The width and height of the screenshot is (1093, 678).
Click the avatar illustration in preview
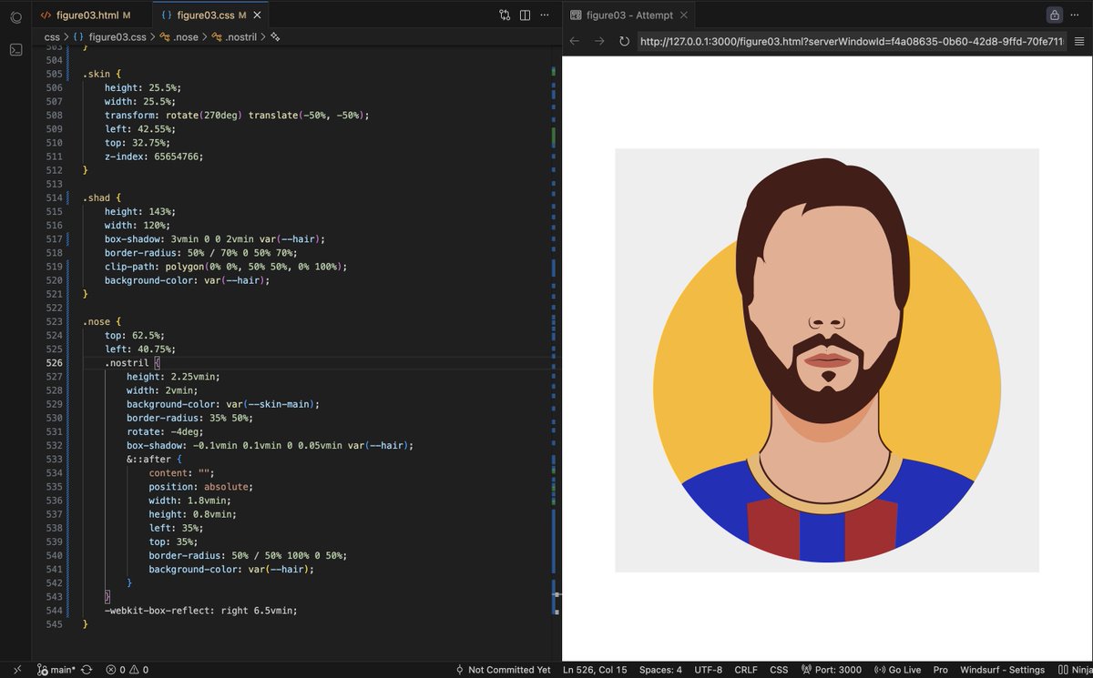tap(827, 360)
